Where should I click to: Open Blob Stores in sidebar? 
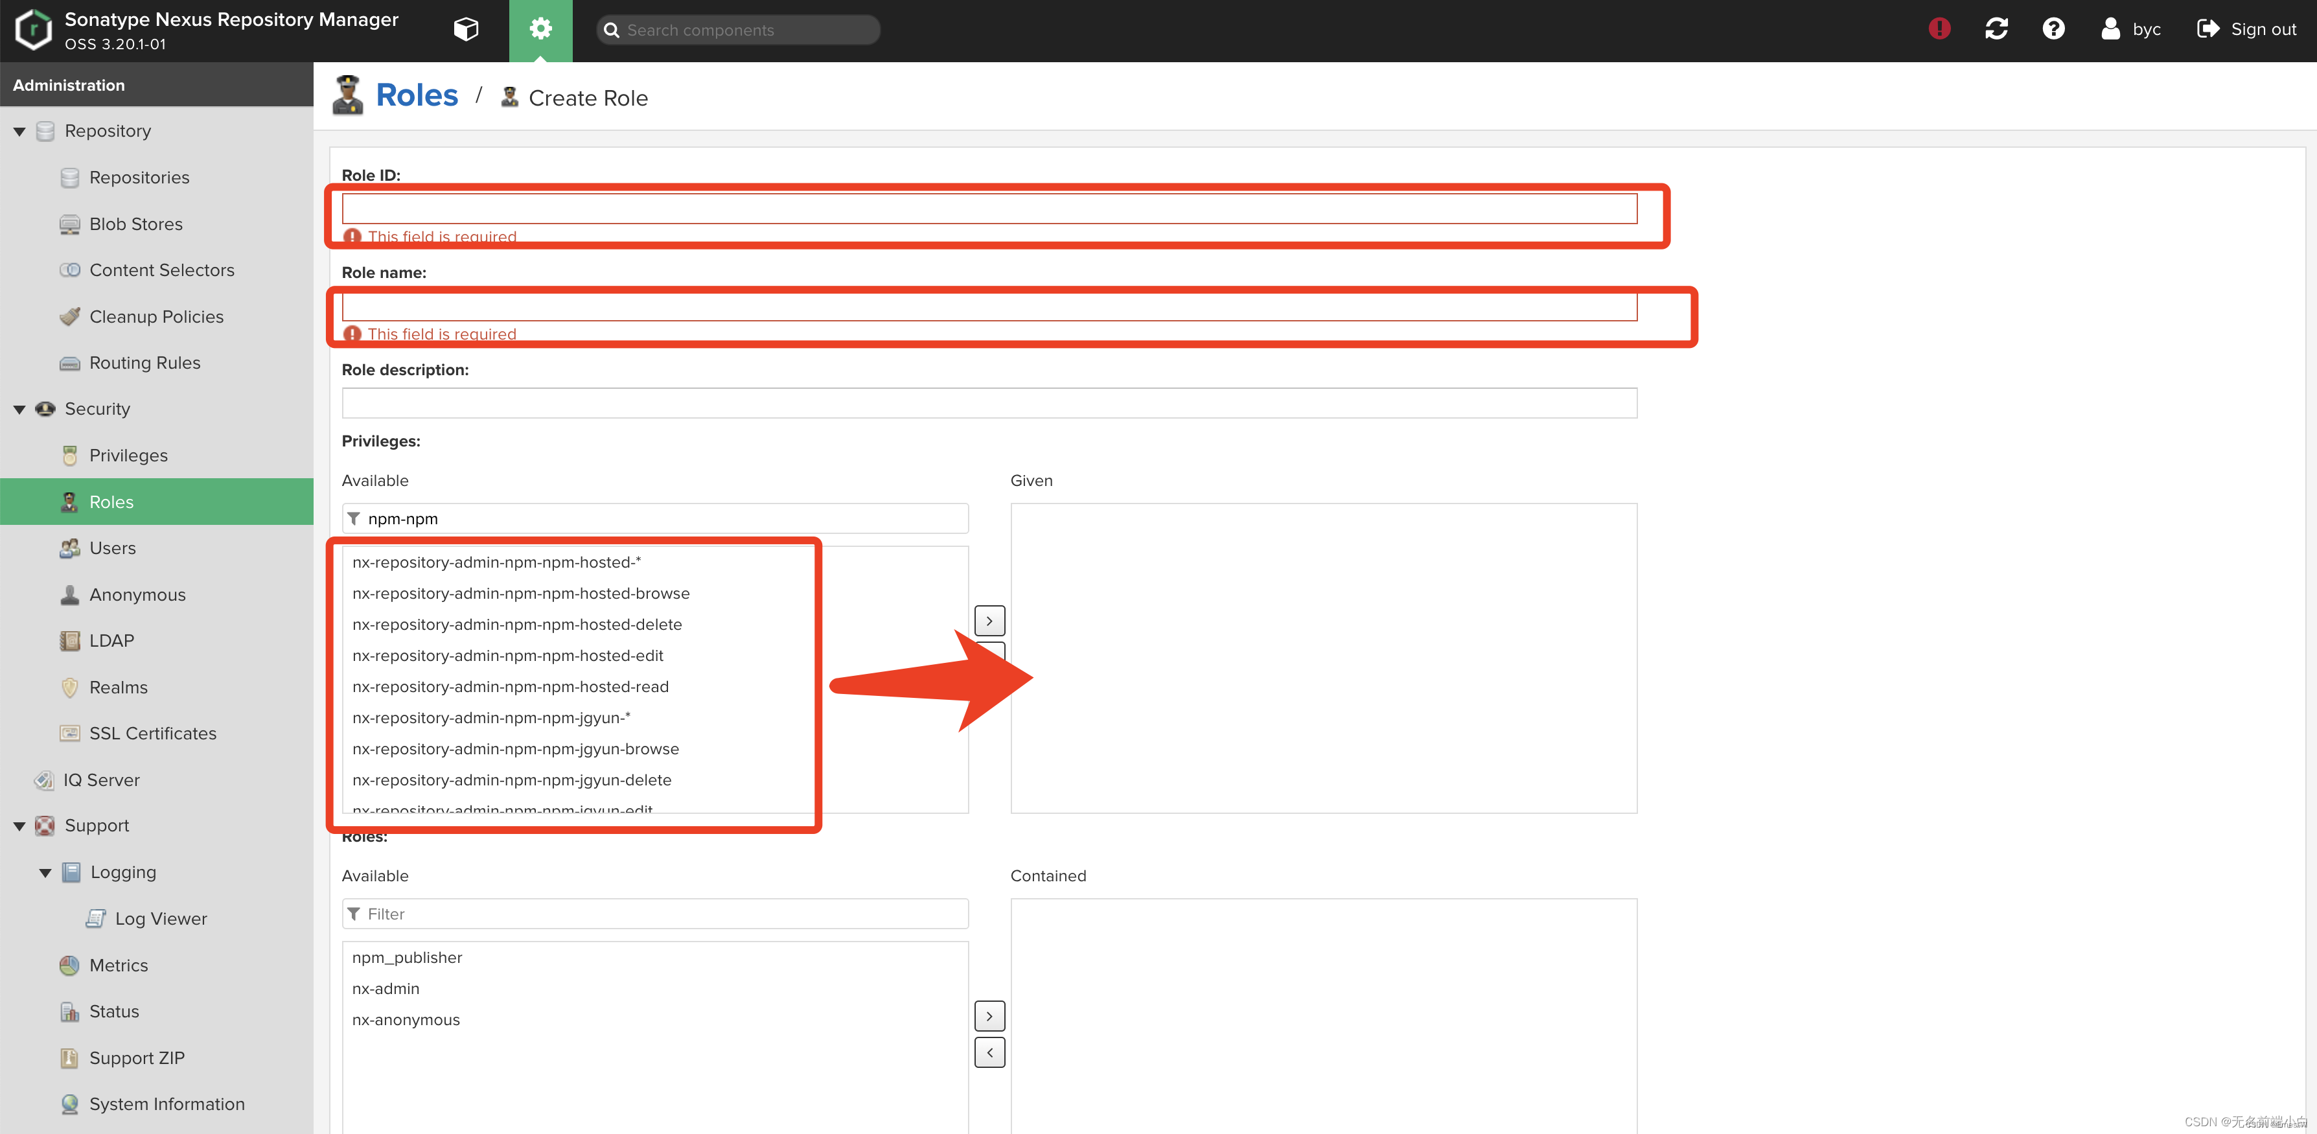click(136, 224)
